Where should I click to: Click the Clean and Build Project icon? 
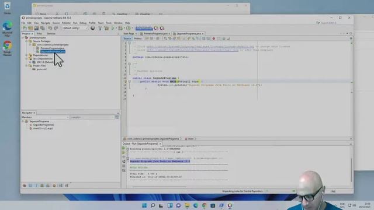[x=106, y=29]
